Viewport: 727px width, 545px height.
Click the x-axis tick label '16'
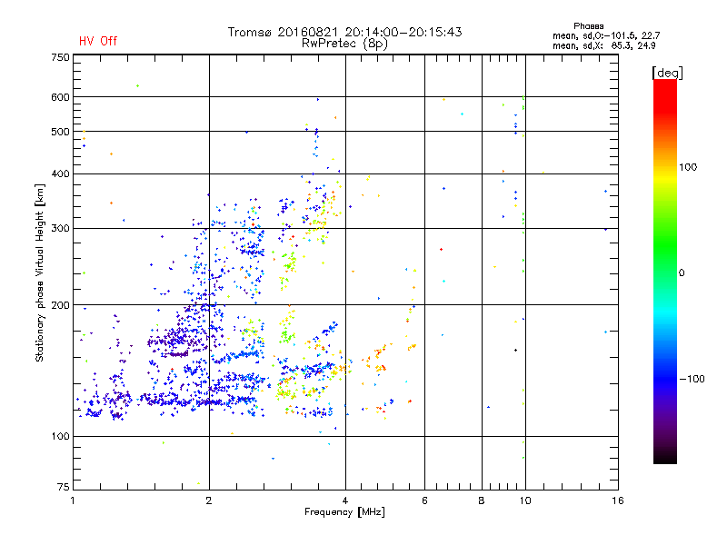point(618,500)
